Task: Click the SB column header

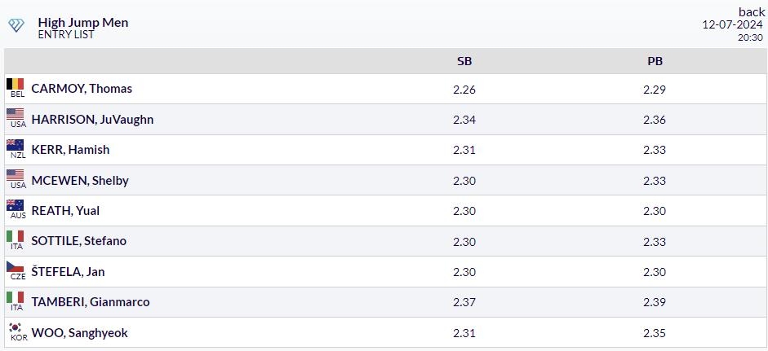Action: [464, 61]
